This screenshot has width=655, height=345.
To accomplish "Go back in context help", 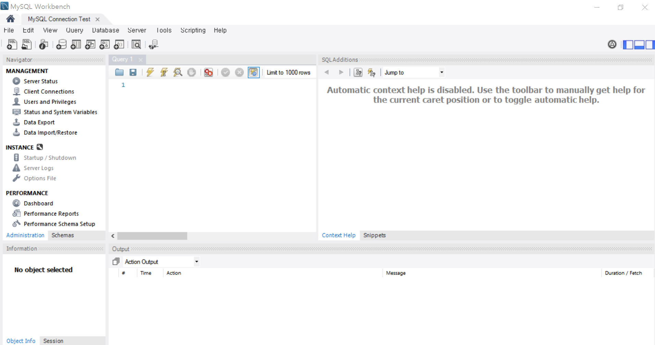I will click(327, 72).
